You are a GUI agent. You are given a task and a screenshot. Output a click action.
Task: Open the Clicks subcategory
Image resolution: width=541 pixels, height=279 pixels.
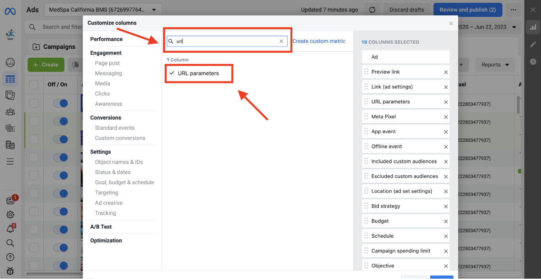(102, 94)
